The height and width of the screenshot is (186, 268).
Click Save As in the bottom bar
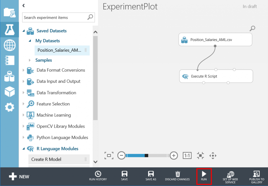click(x=151, y=176)
